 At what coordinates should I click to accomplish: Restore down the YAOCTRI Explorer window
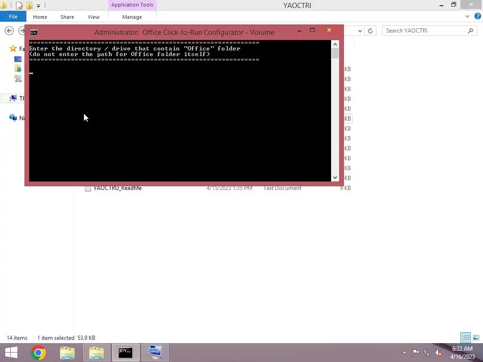point(453,5)
